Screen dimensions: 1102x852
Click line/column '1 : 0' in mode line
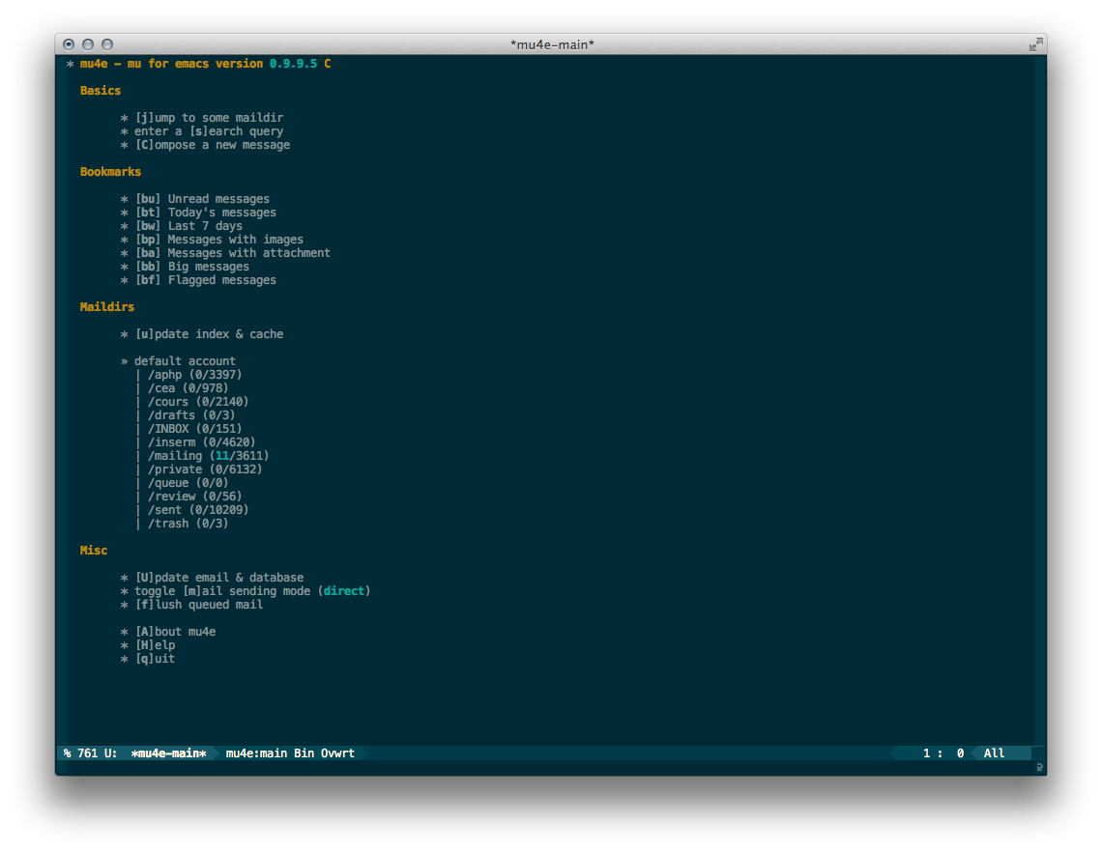coord(943,753)
